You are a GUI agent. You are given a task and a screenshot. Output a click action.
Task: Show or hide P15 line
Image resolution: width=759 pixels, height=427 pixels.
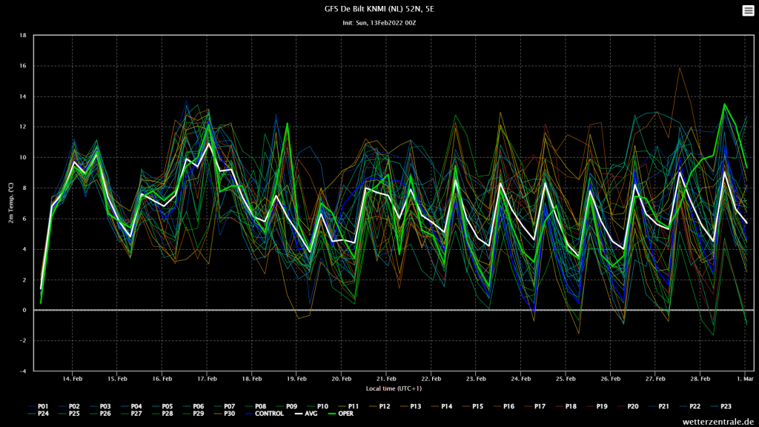tap(472, 407)
